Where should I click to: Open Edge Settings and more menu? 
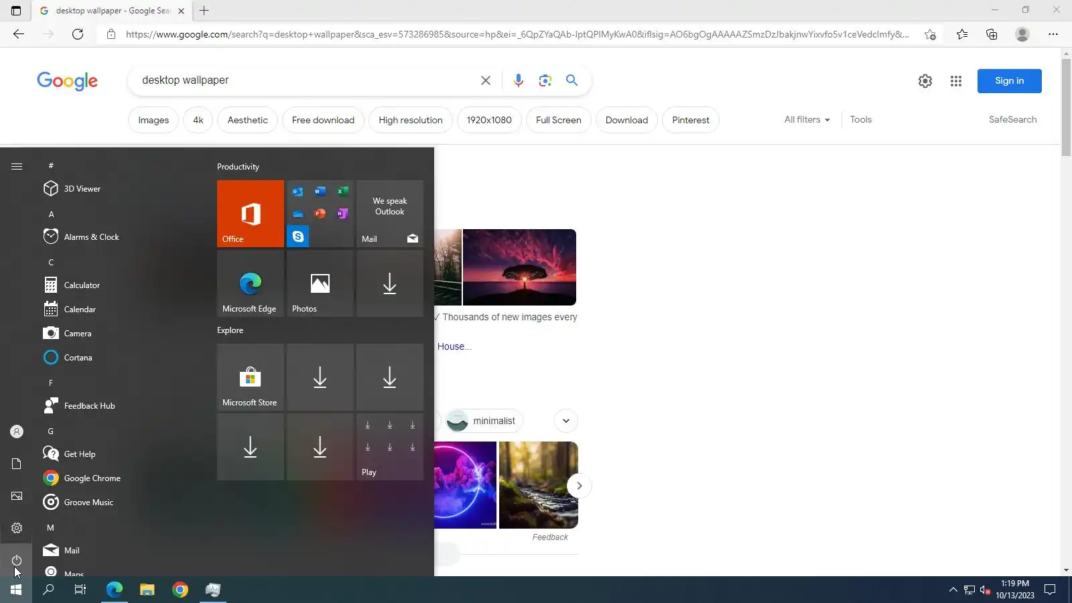(1053, 34)
